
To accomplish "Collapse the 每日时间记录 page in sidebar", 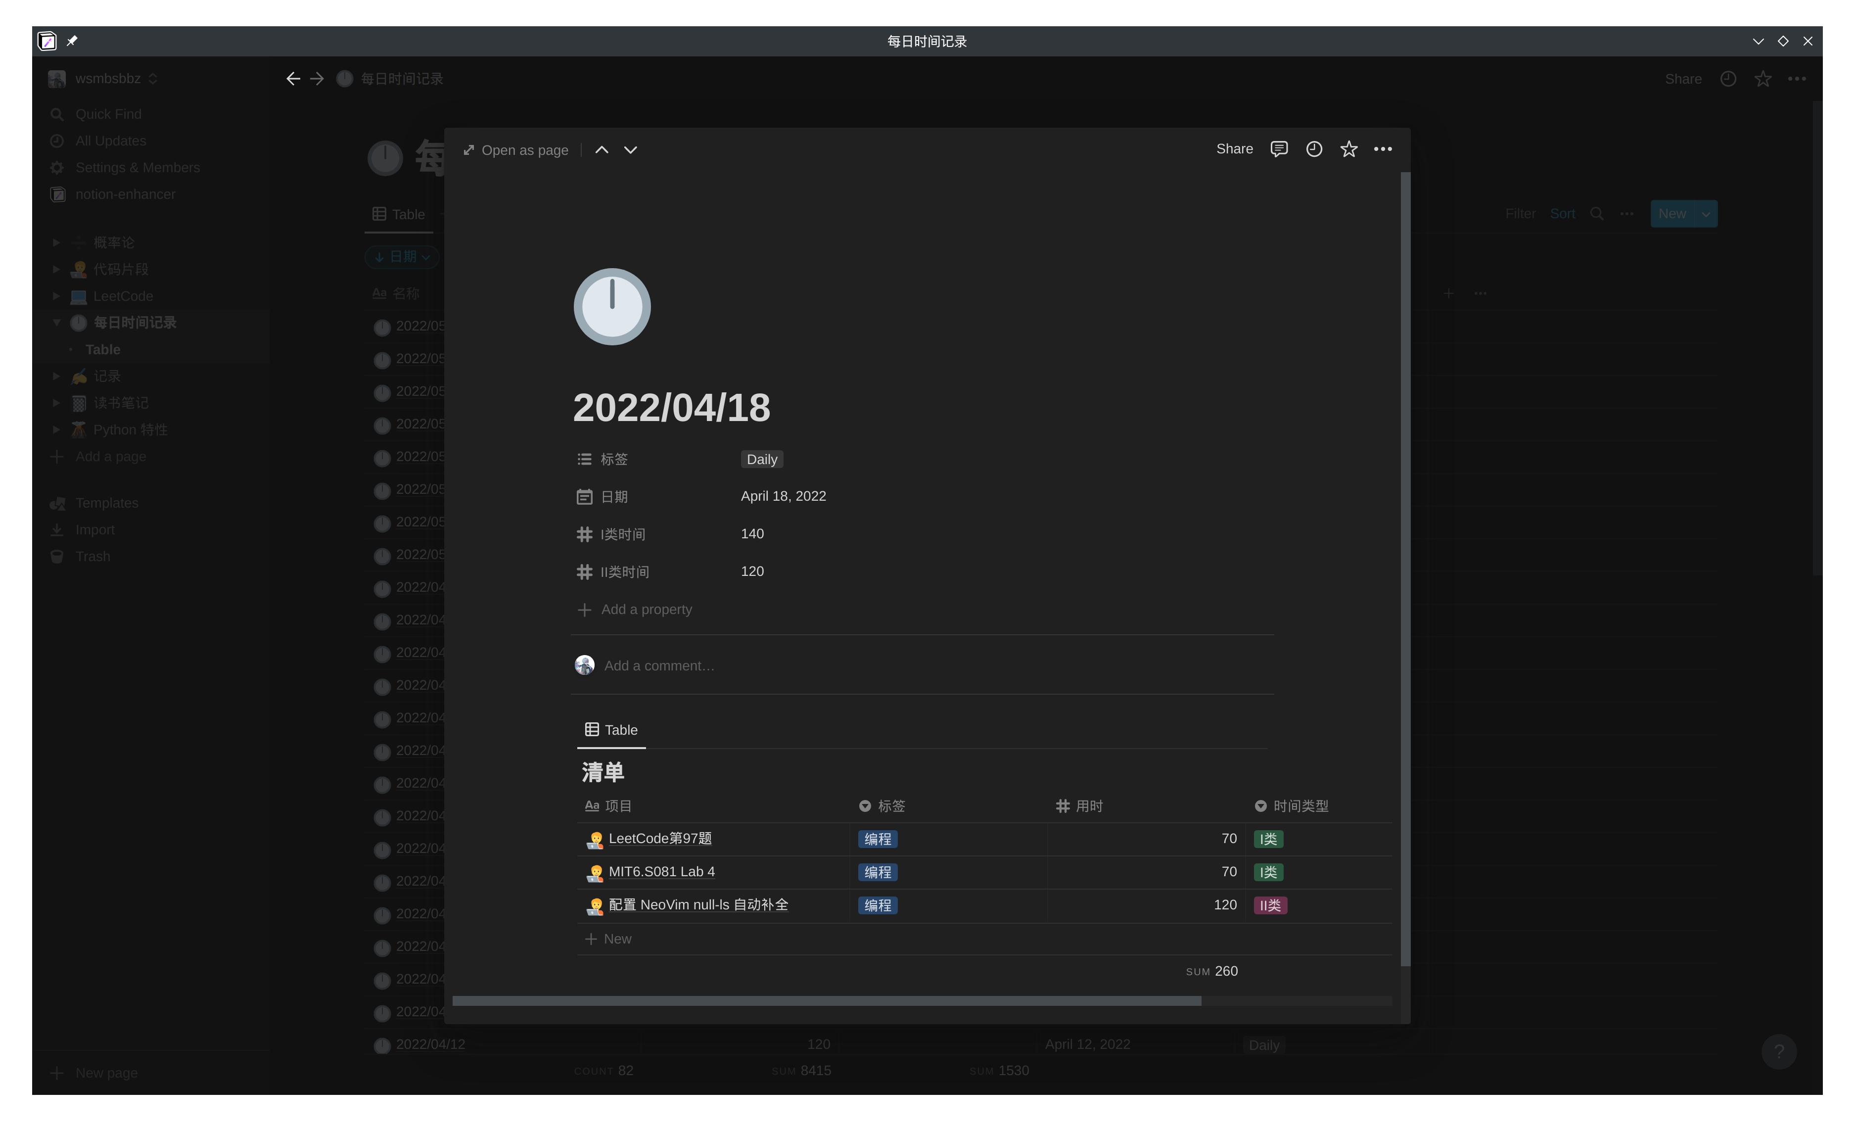I will point(56,322).
